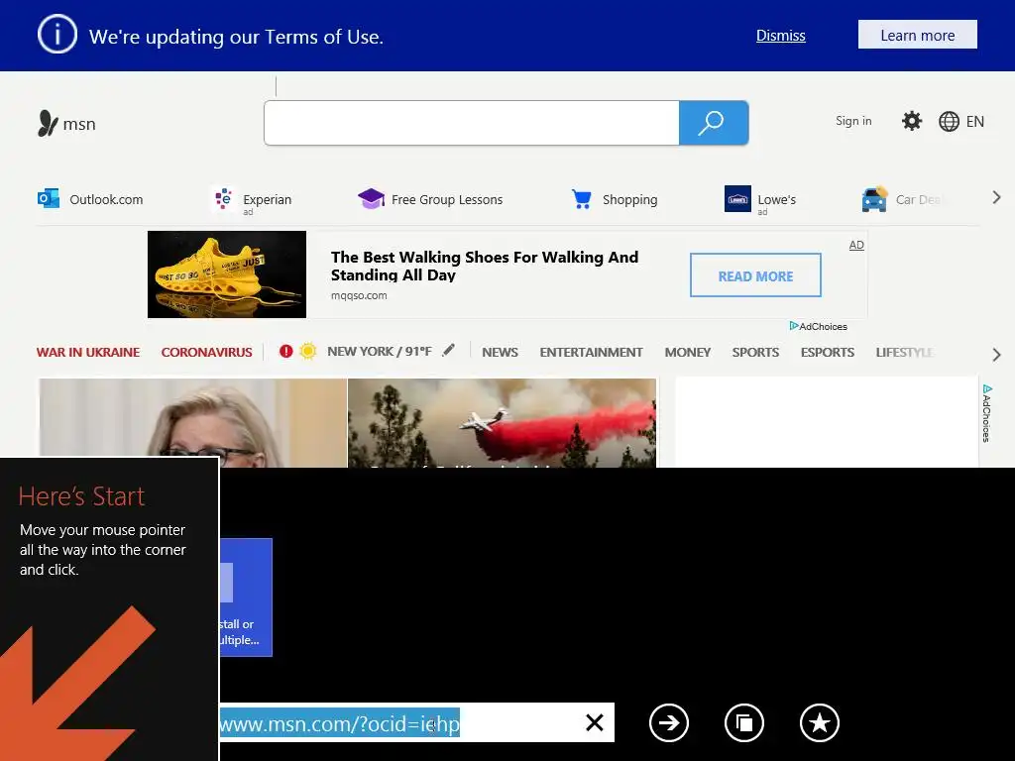Click the AD label link
The width and height of the screenshot is (1015, 761).
856,245
